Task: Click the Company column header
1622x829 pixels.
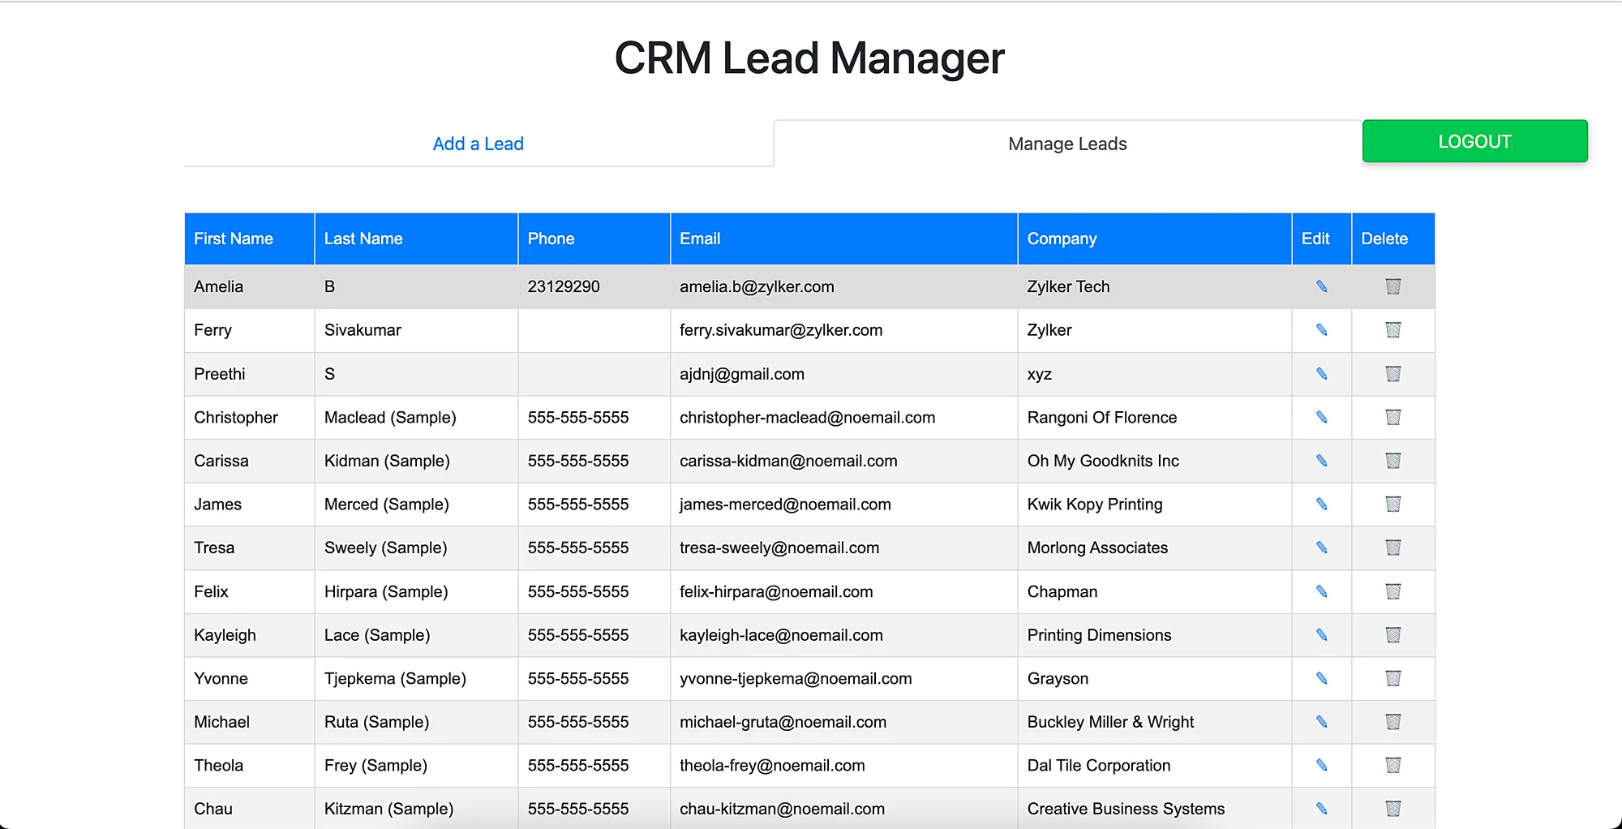Action: (x=1061, y=238)
